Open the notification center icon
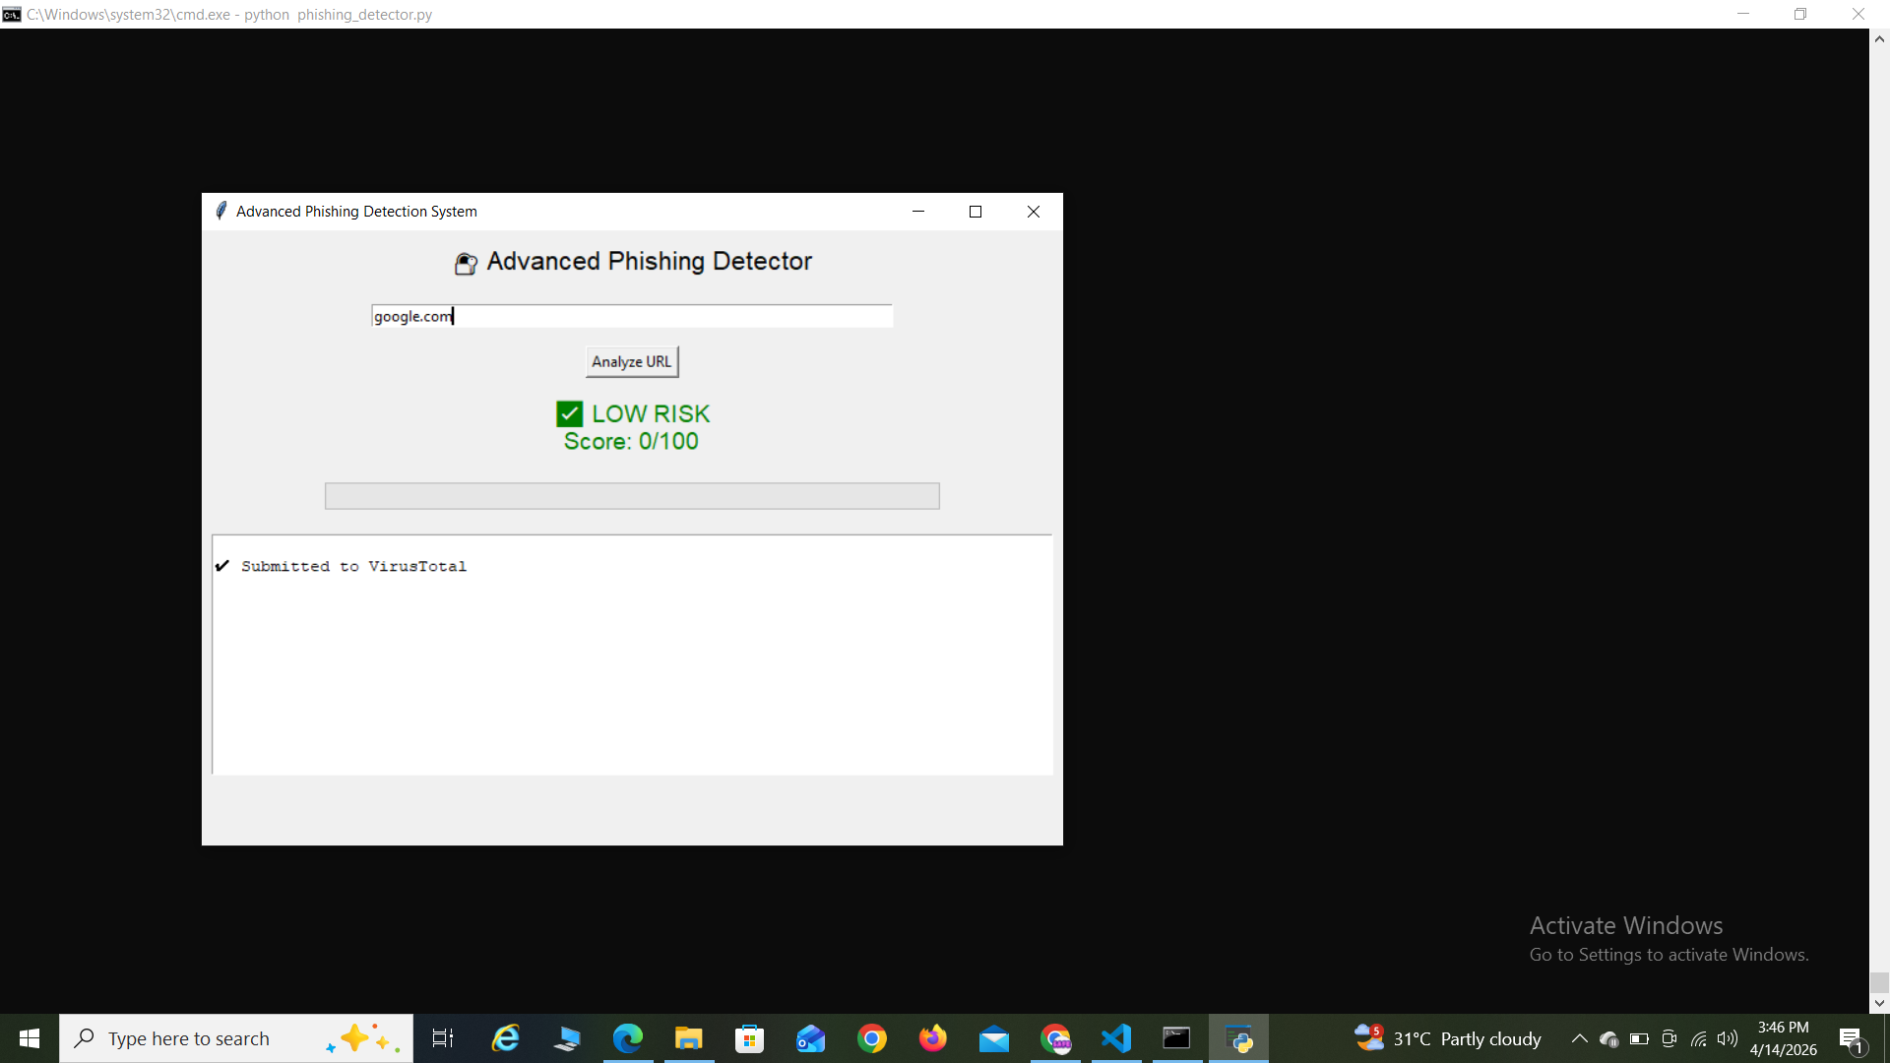Screen dimensions: 1890x1063 pos(1851,1038)
